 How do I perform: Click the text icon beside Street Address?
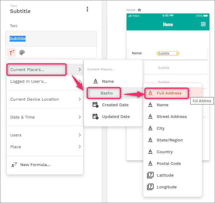pyautogui.click(x=150, y=116)
